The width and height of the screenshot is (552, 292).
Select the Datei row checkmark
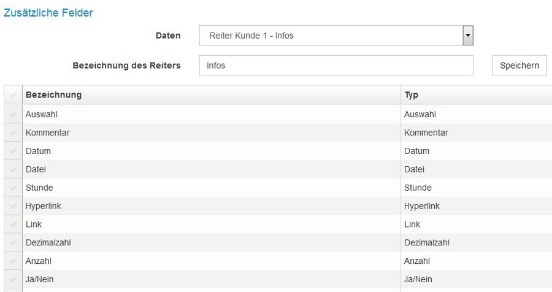pos(13,169)
